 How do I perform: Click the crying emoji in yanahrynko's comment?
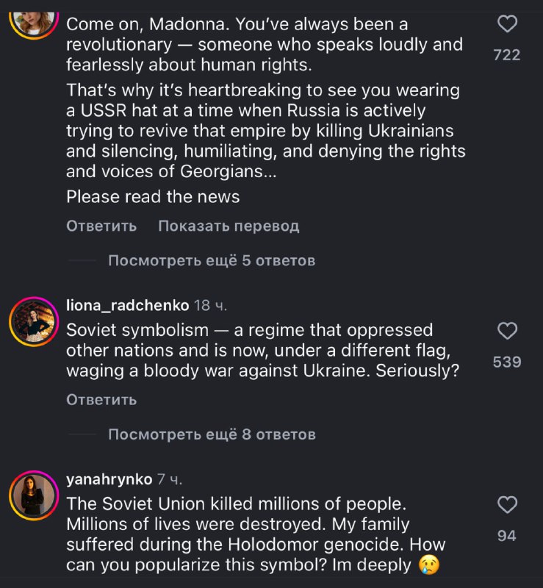pyautogui.click(x=428, y=565)
